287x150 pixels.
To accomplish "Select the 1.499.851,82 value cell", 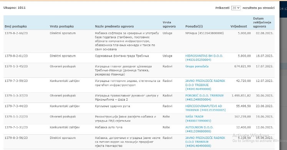I will tap(241, 96).
